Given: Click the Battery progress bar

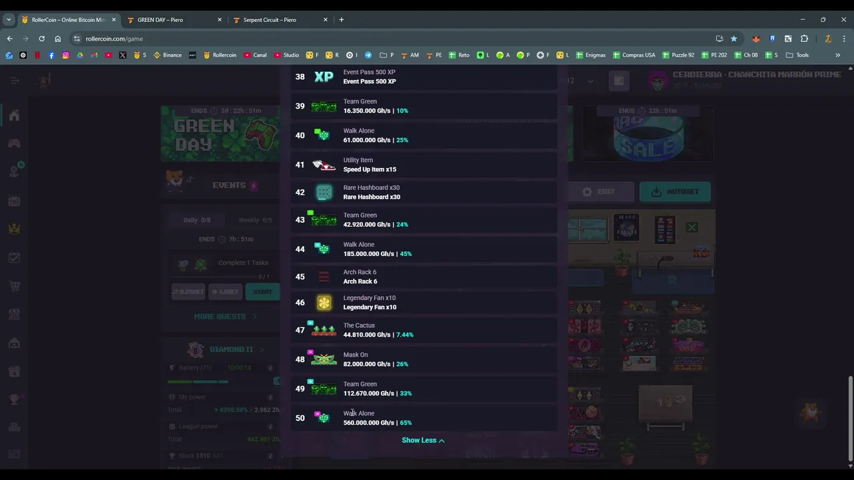Looking at the screenshot, I should pyautogui.click(x=197, y=382).
